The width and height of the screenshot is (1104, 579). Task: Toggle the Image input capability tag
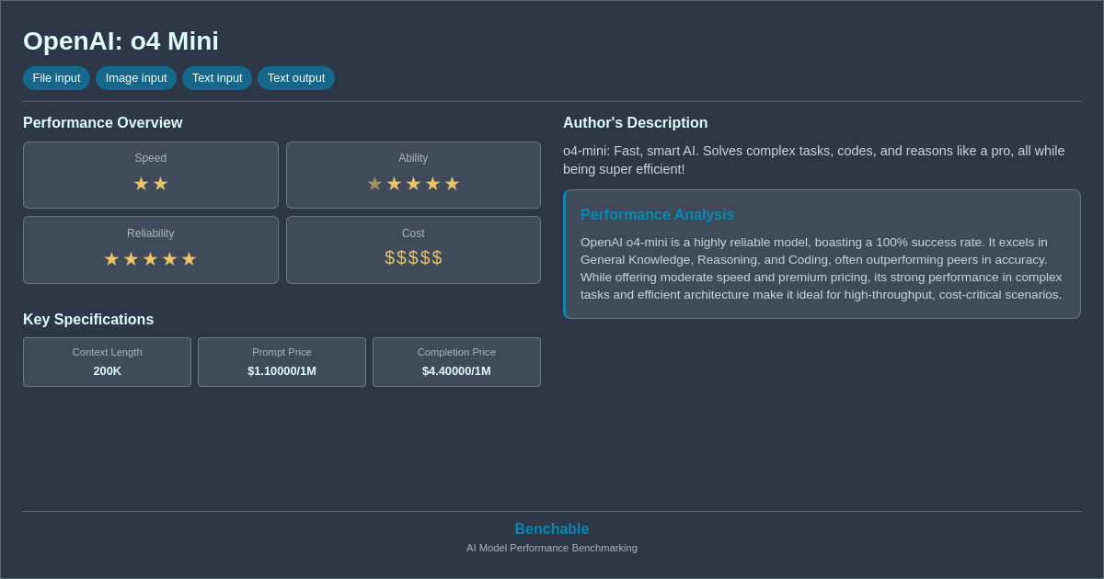click(x=136, y=78)
